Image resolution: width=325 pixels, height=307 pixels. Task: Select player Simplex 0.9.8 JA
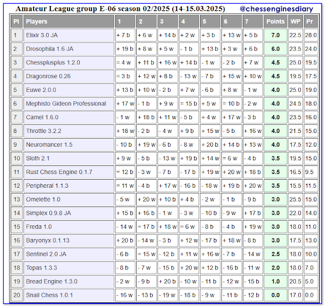pyautogui.click(x=69, y=213)
